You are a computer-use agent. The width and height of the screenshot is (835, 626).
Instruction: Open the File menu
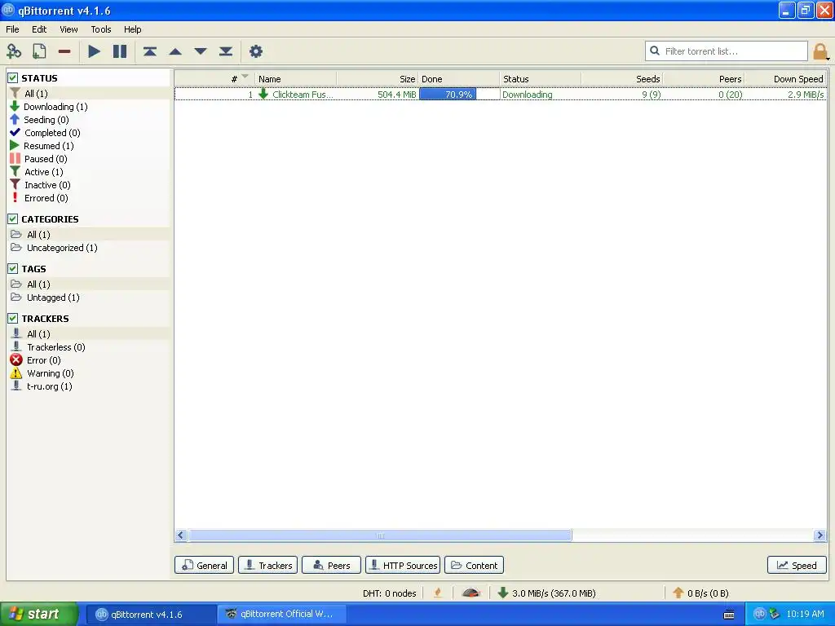[12, 29]
